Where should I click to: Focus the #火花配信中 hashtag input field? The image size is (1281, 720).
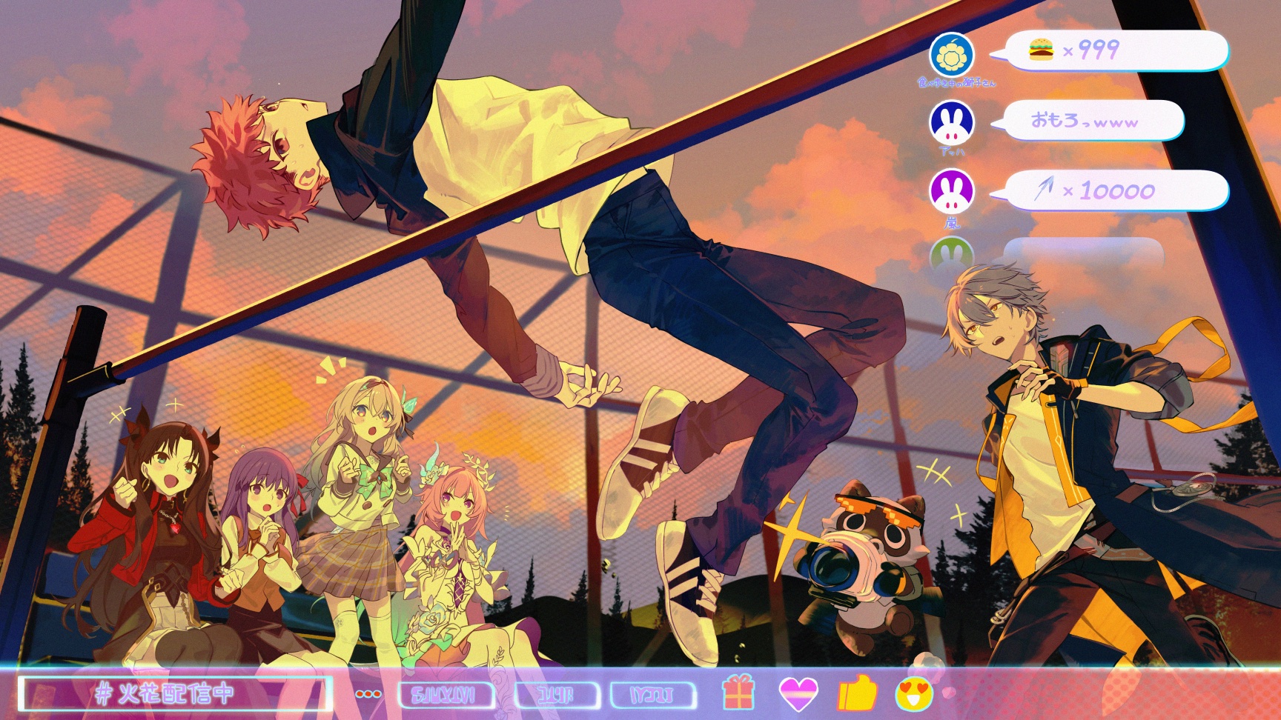175,694
